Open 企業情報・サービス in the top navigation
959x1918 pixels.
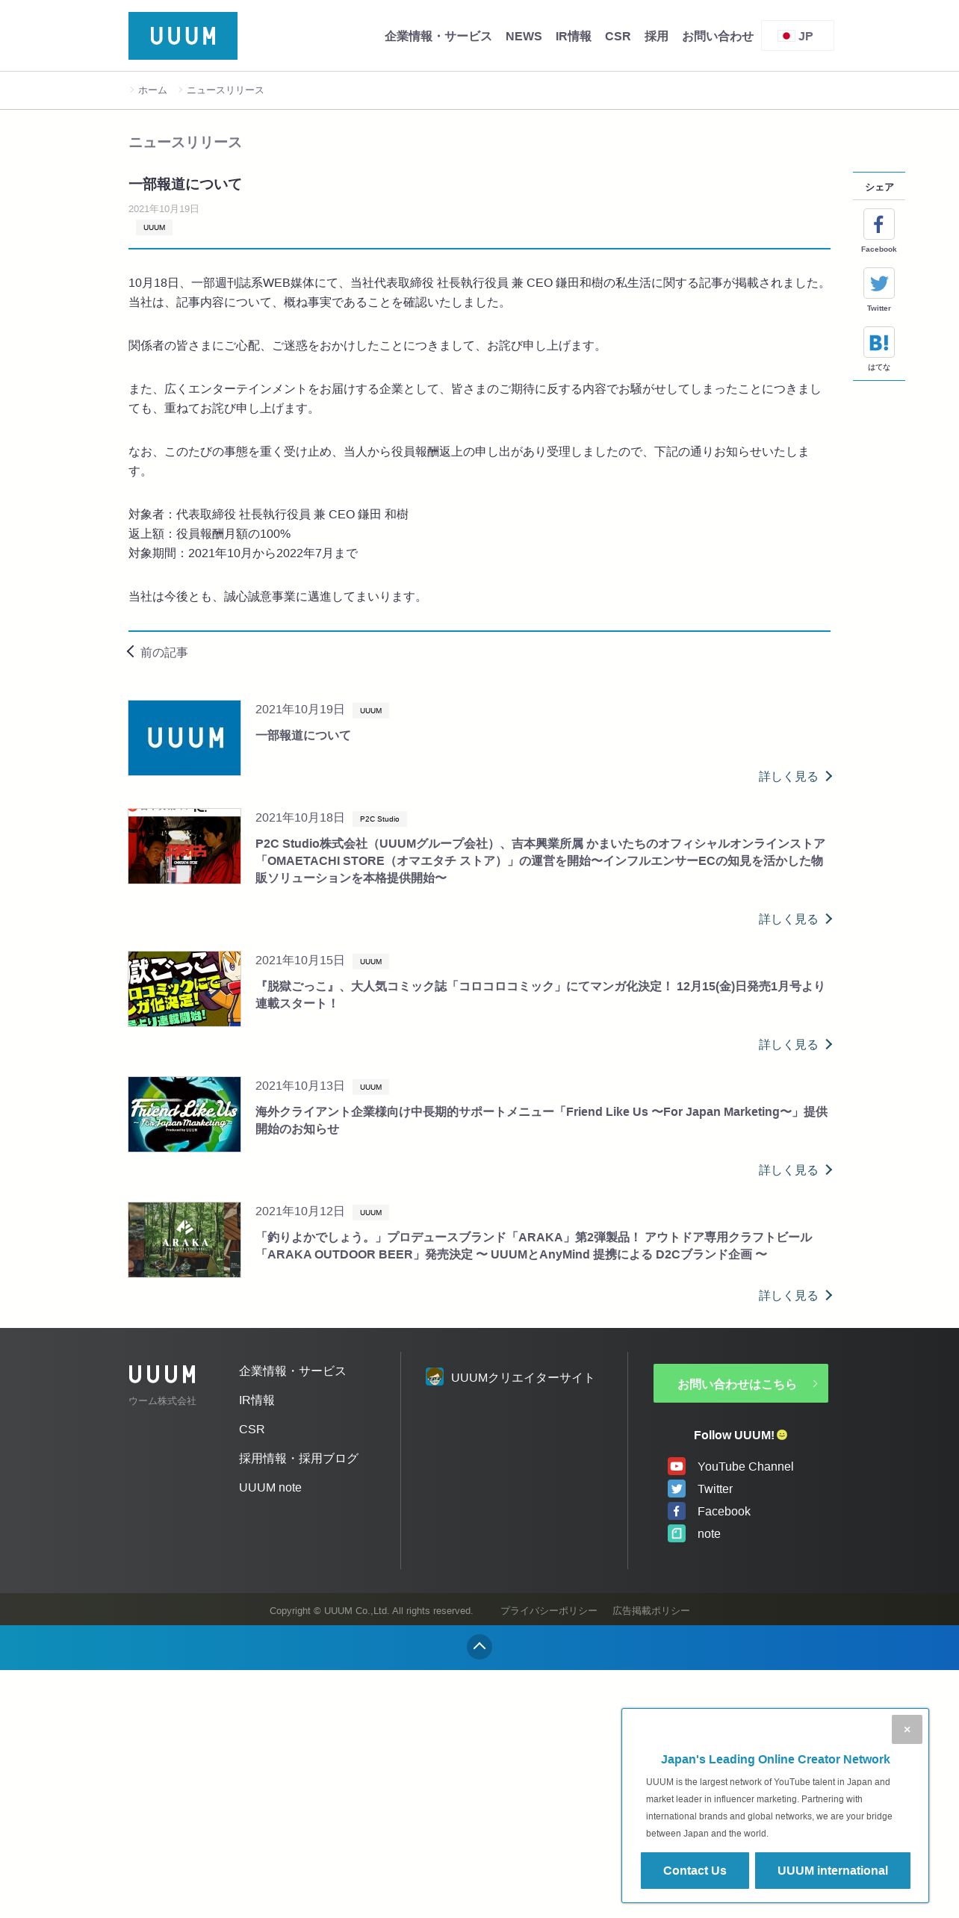coord(438,36)
